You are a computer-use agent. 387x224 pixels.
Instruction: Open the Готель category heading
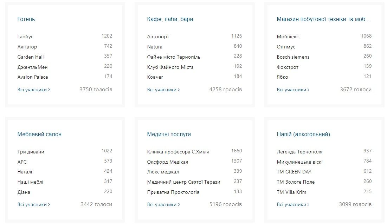[x=26, y=19]
